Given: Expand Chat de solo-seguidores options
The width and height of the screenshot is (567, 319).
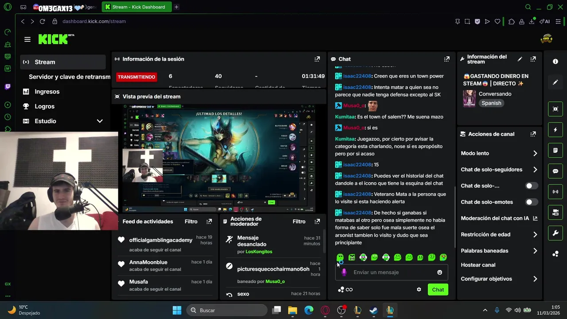Looking at the screenshot, I should (x=535, y=170).
